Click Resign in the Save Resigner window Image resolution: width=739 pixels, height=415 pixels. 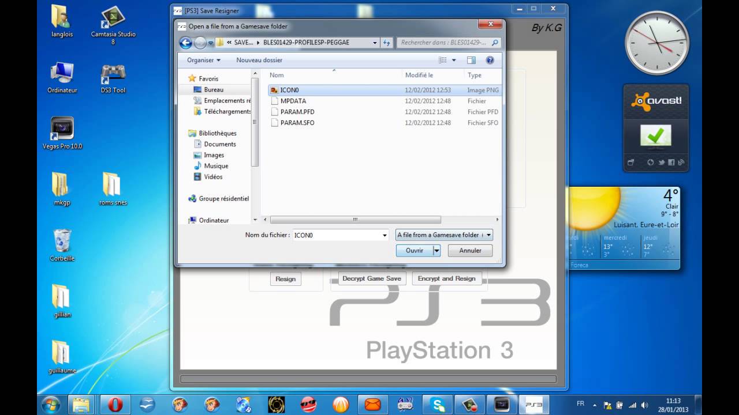coord(285,279)
